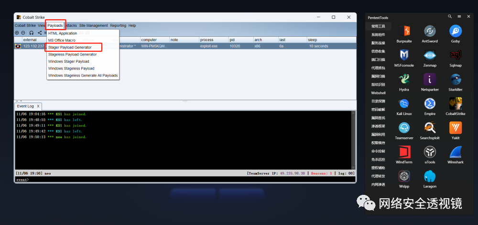Viewport: 478px width, 225px height.
Task: Sort sessions by sleep column header
Action: [x=331, y=40]
